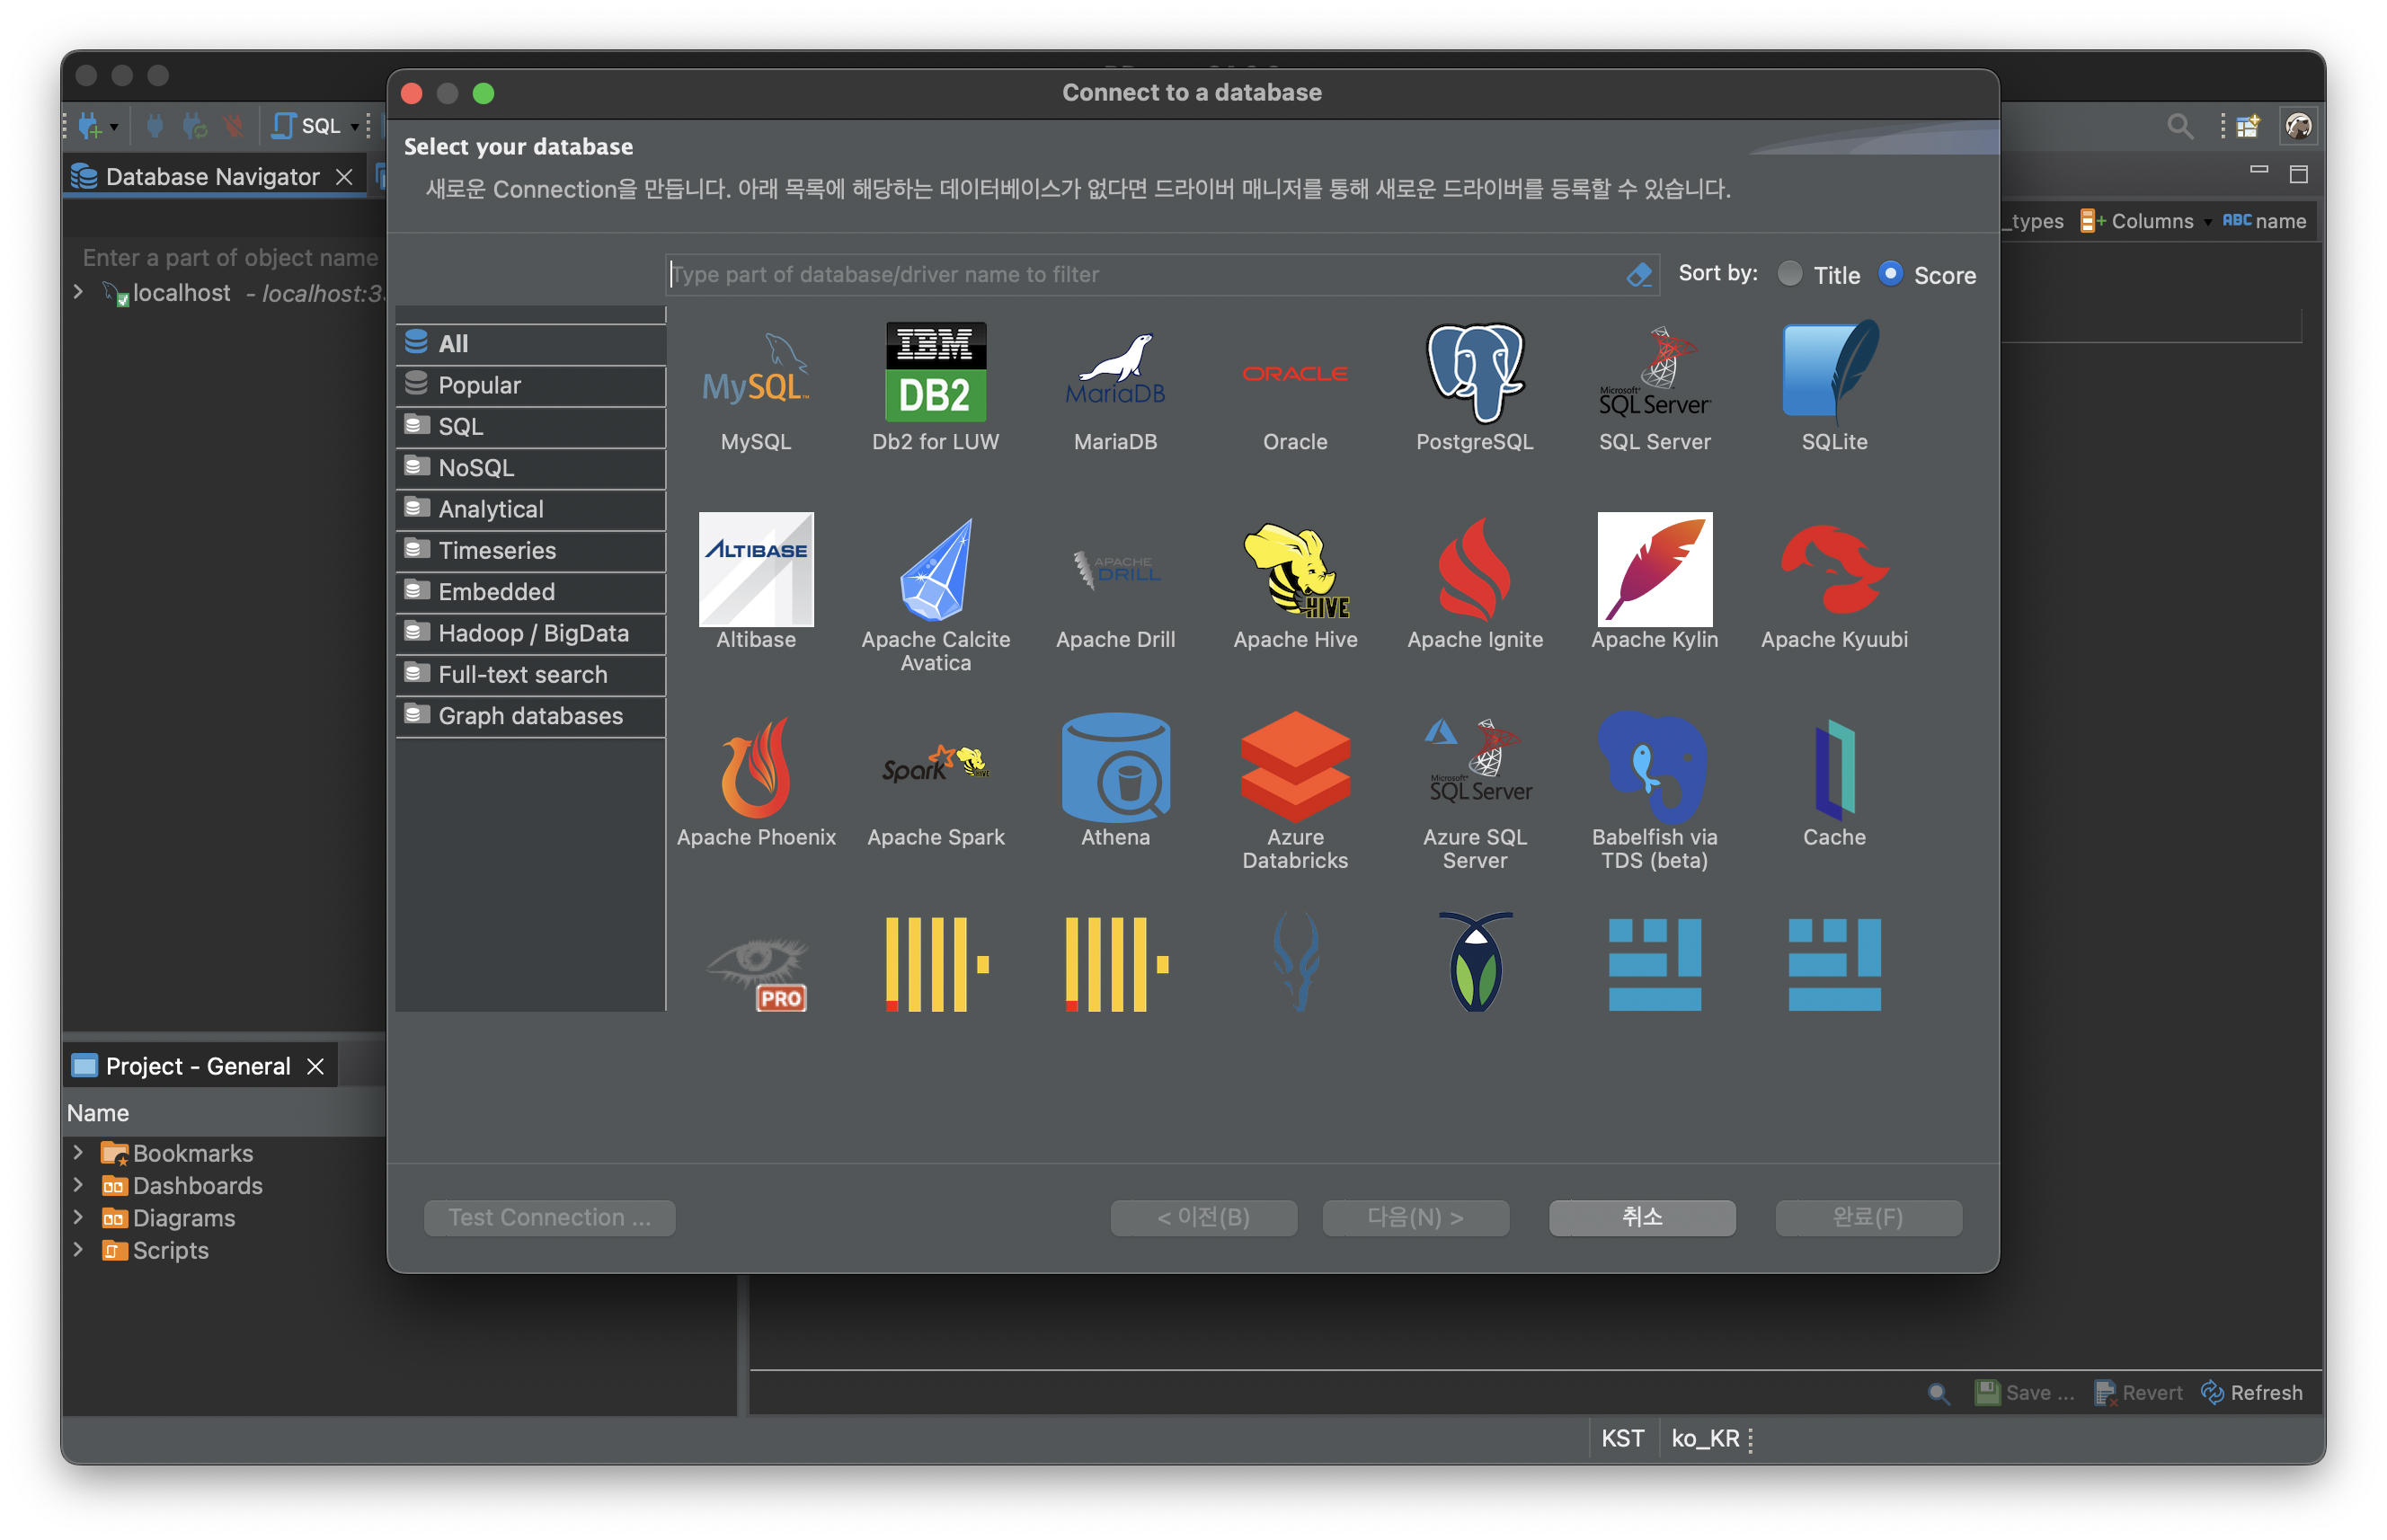
Task: Sort databases by Title
Action: pos(1790,274)
